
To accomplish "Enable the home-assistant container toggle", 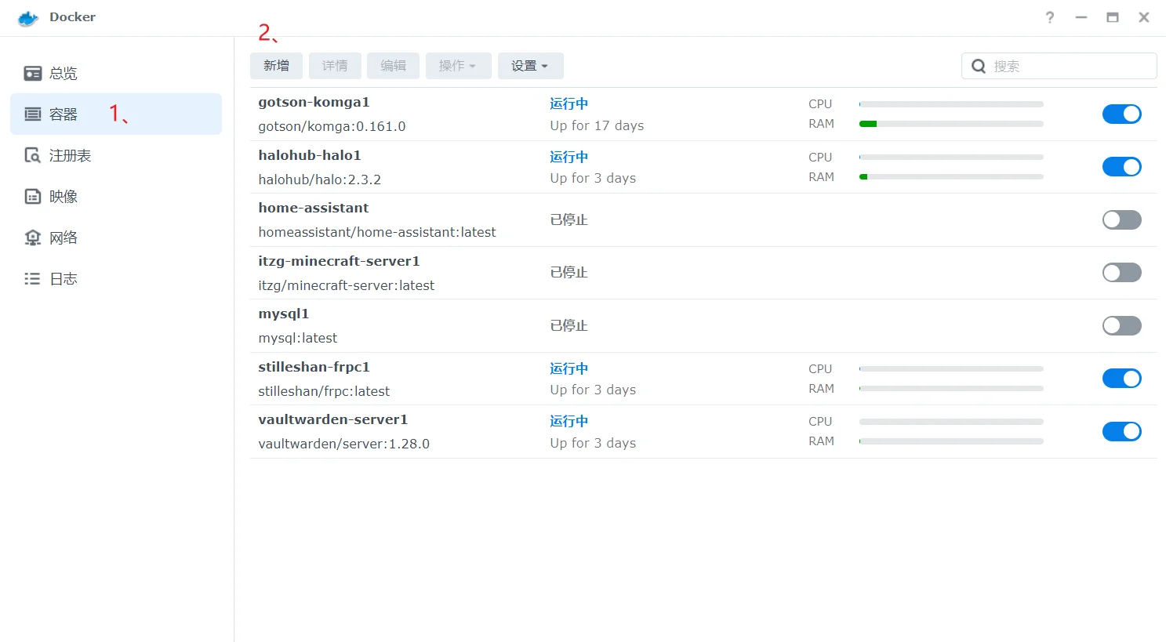I will (1121, 220).
